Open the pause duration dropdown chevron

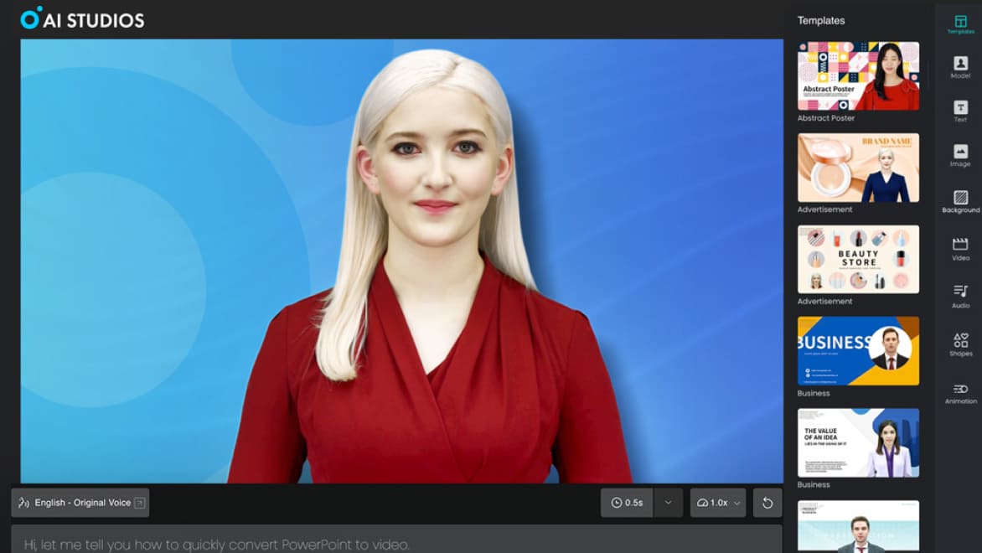click(x=668, y=502)
